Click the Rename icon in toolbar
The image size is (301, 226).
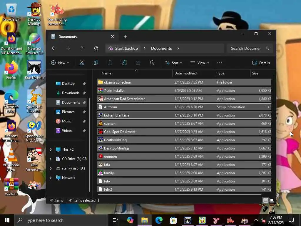coord(124,63)
